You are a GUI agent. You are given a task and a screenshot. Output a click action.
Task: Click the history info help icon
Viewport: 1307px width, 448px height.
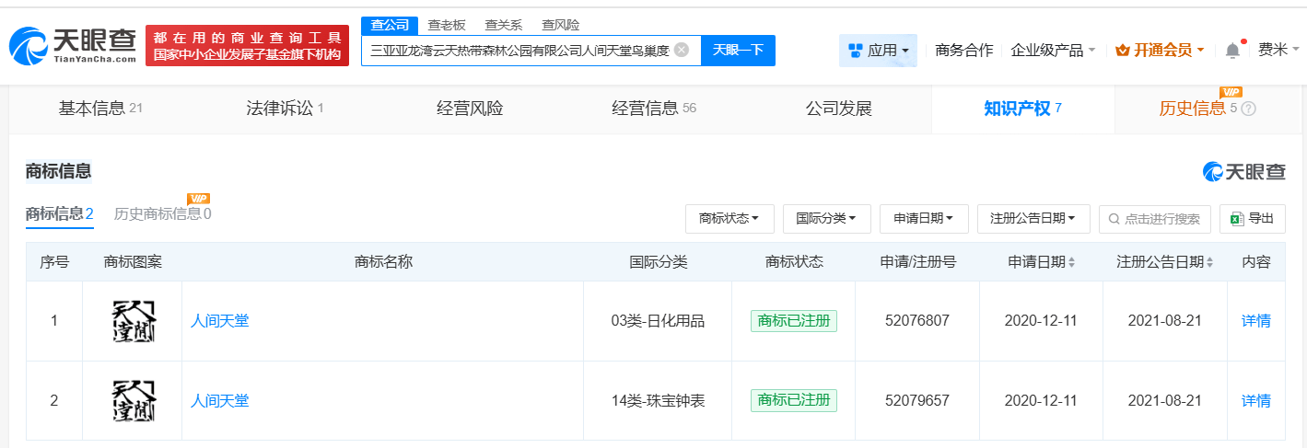pyautogui.click(x=1249, y=109)
